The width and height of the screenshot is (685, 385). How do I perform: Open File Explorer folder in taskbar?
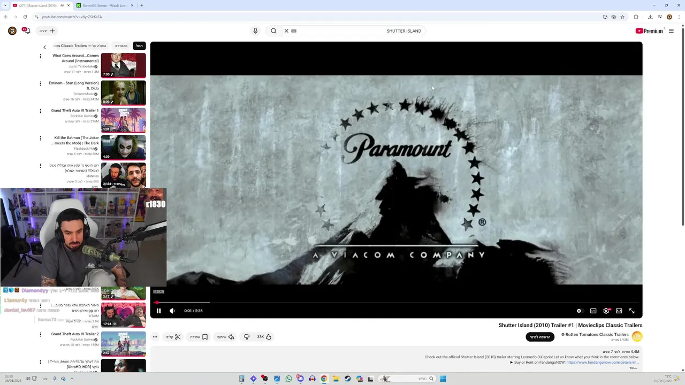(x=336, y=379)
